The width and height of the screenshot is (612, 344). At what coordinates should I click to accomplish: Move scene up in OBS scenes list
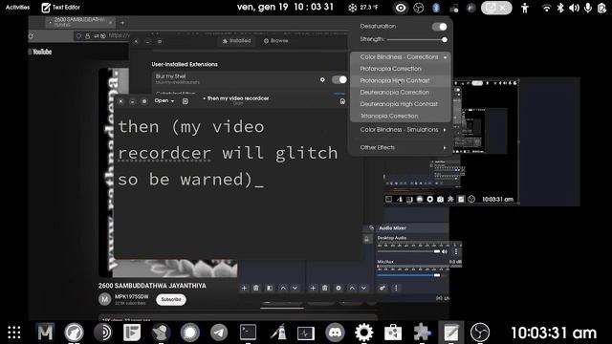point(283,288)
